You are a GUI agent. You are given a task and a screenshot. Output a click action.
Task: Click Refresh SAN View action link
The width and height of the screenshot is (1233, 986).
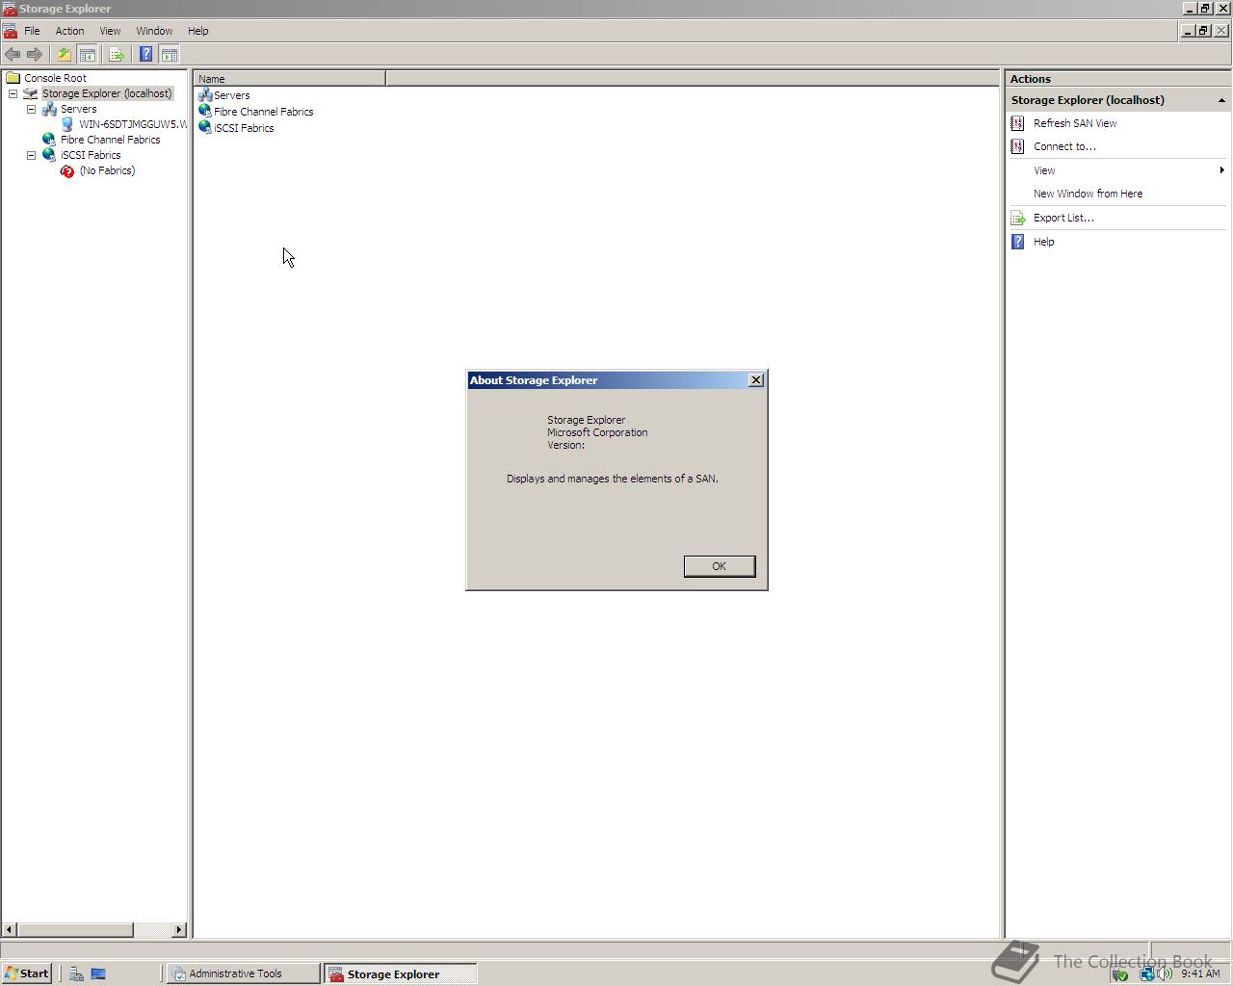tap(1075, 123)
